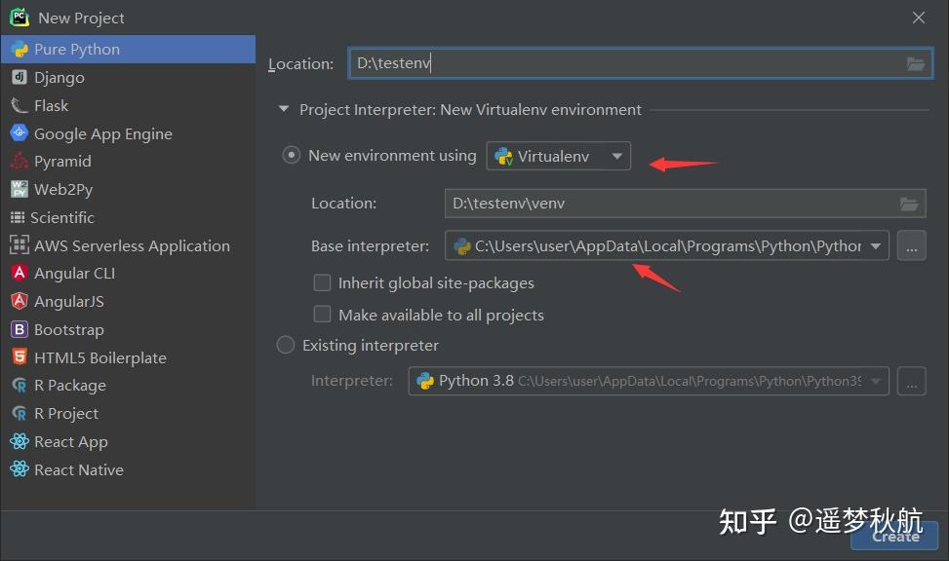This screenshot has width=949, height=561.
Task: Select Flask project type
Action: (x=128, y=105)
